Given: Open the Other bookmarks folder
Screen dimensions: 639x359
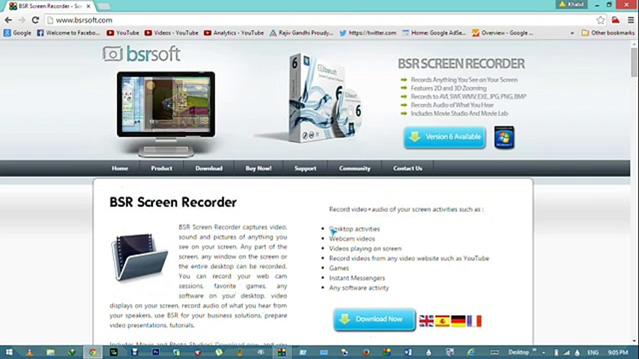Looking at the screenshot, I should tap(608, 33).
